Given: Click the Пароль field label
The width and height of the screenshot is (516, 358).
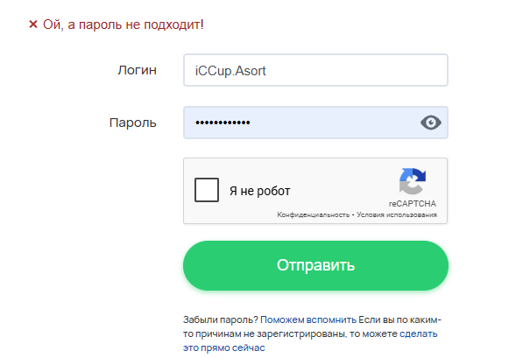Looking at the screenshot, I should 132,123.
